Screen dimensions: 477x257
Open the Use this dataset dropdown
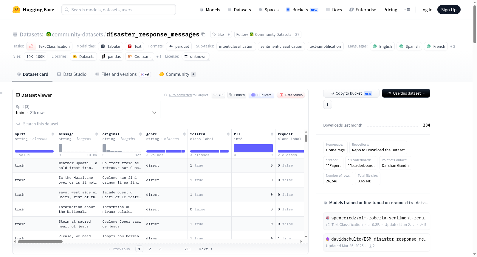click(406, 93)
